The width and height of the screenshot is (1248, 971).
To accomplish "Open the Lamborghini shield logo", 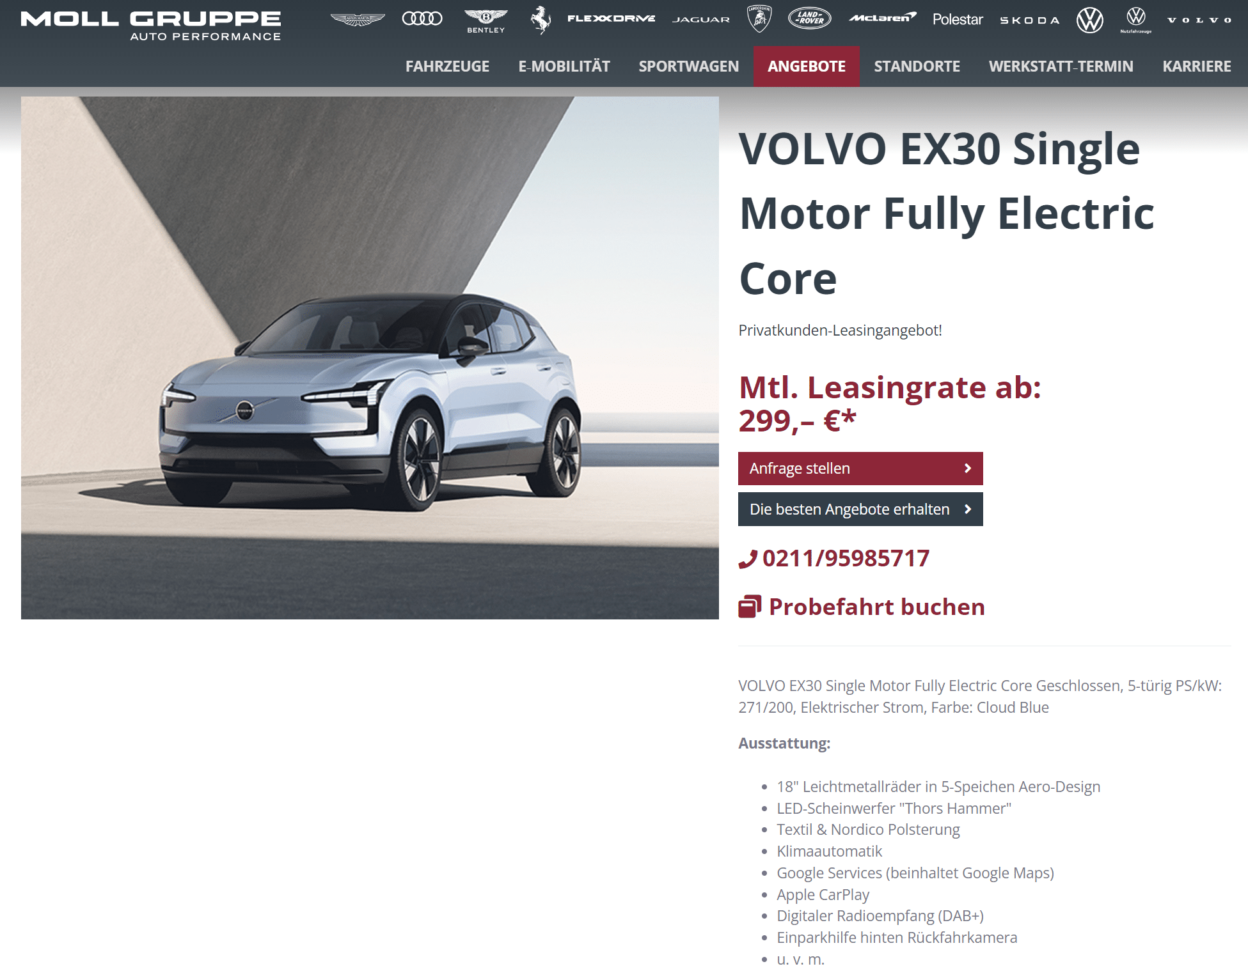I will (x=759, y=19).
